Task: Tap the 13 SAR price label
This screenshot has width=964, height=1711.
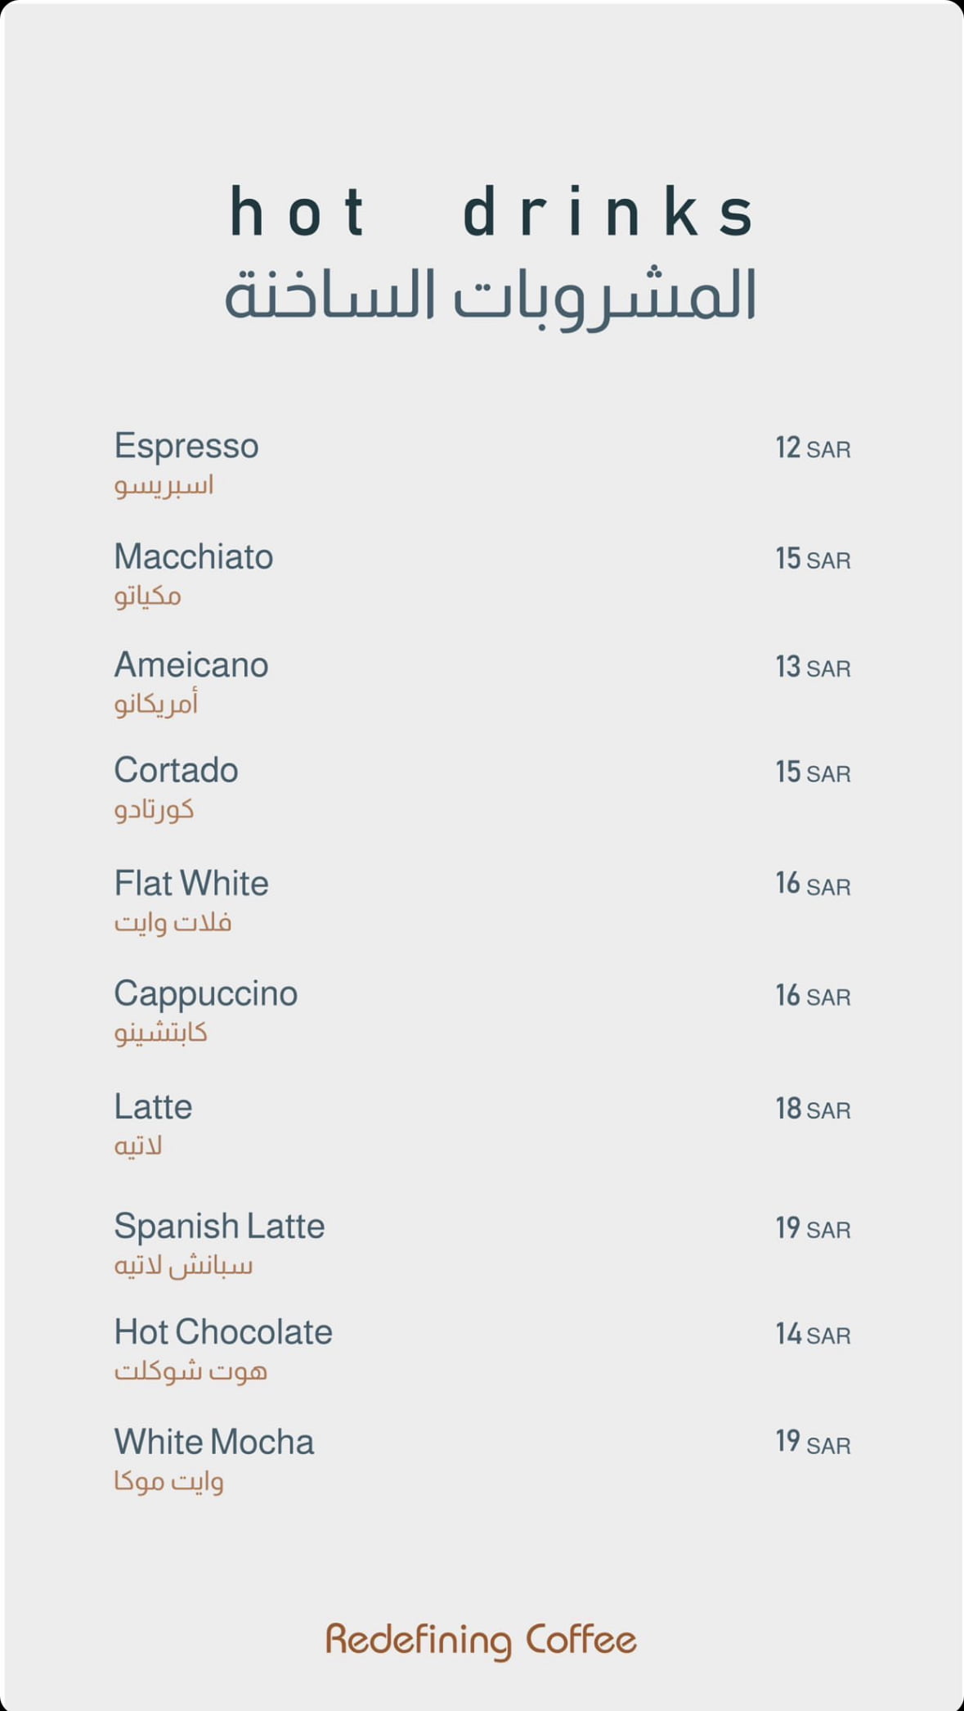Action: [813, 668]
